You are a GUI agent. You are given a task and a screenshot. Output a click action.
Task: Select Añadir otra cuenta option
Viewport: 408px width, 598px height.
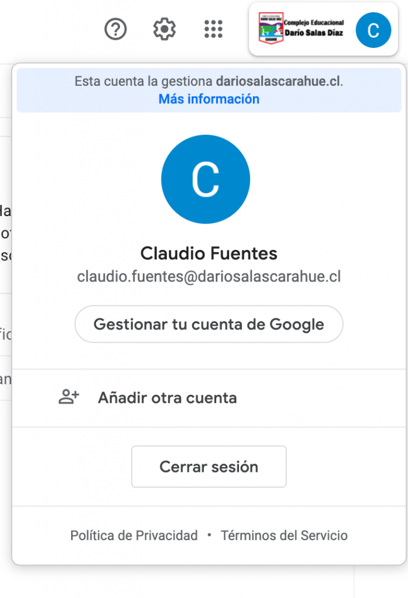tap(209, 398)
